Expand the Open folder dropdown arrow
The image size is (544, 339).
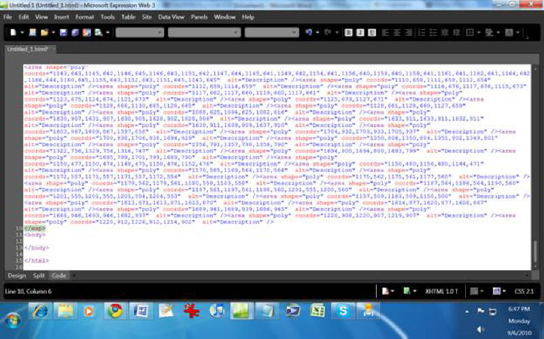[53, 33]
